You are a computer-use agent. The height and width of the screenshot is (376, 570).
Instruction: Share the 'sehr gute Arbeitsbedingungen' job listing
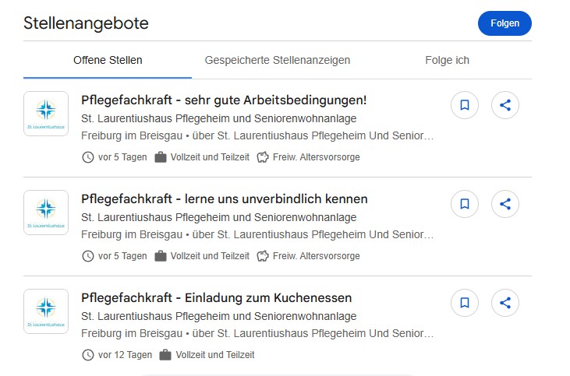pyautogui.click(x=505, y=106)
